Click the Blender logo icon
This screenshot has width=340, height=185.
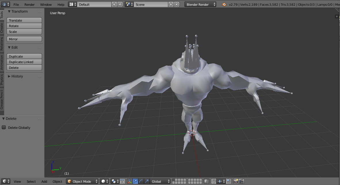pos(224,5)
